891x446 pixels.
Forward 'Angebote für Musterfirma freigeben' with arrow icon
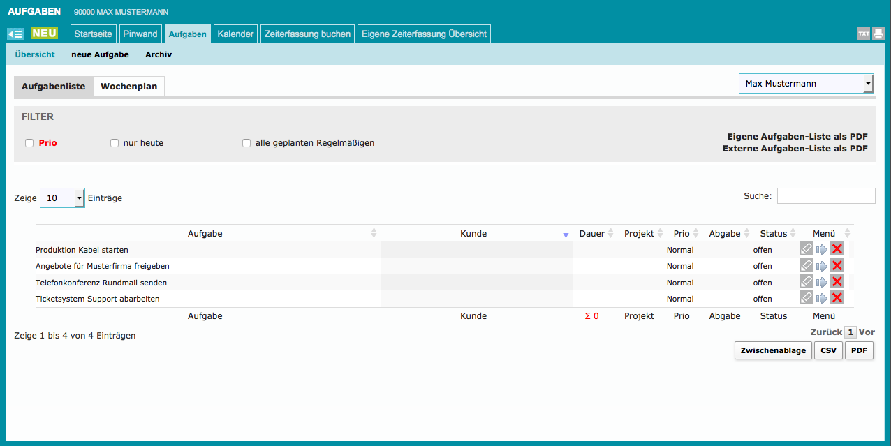click(x=822, y=266)
